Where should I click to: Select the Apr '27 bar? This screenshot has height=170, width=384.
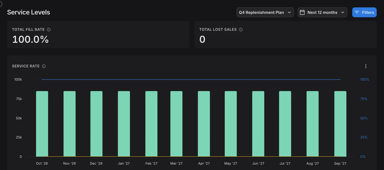click(x=204, y=124)
